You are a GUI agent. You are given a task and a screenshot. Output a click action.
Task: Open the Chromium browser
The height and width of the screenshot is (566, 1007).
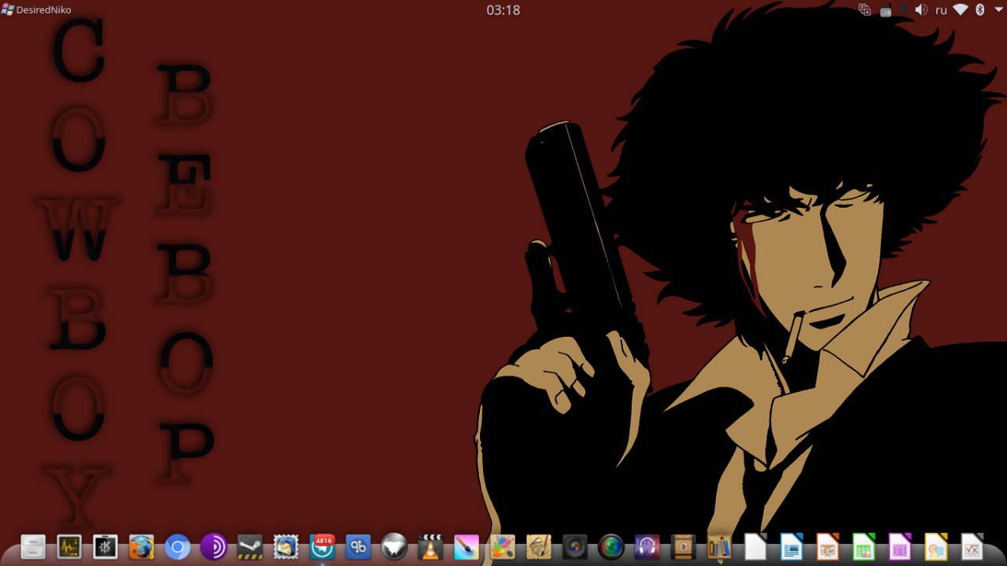178,546
